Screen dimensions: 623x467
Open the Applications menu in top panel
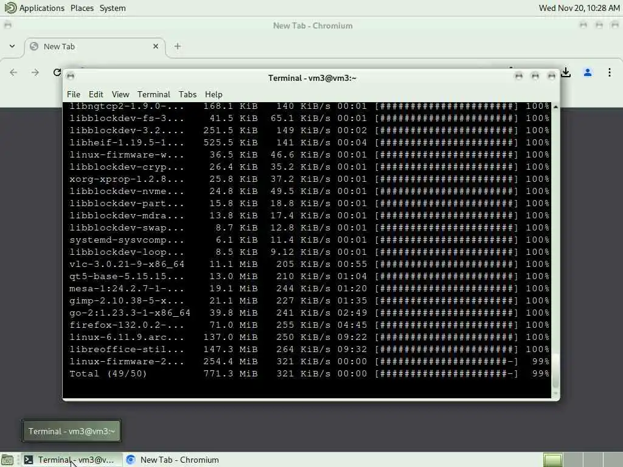click(42, 8)
